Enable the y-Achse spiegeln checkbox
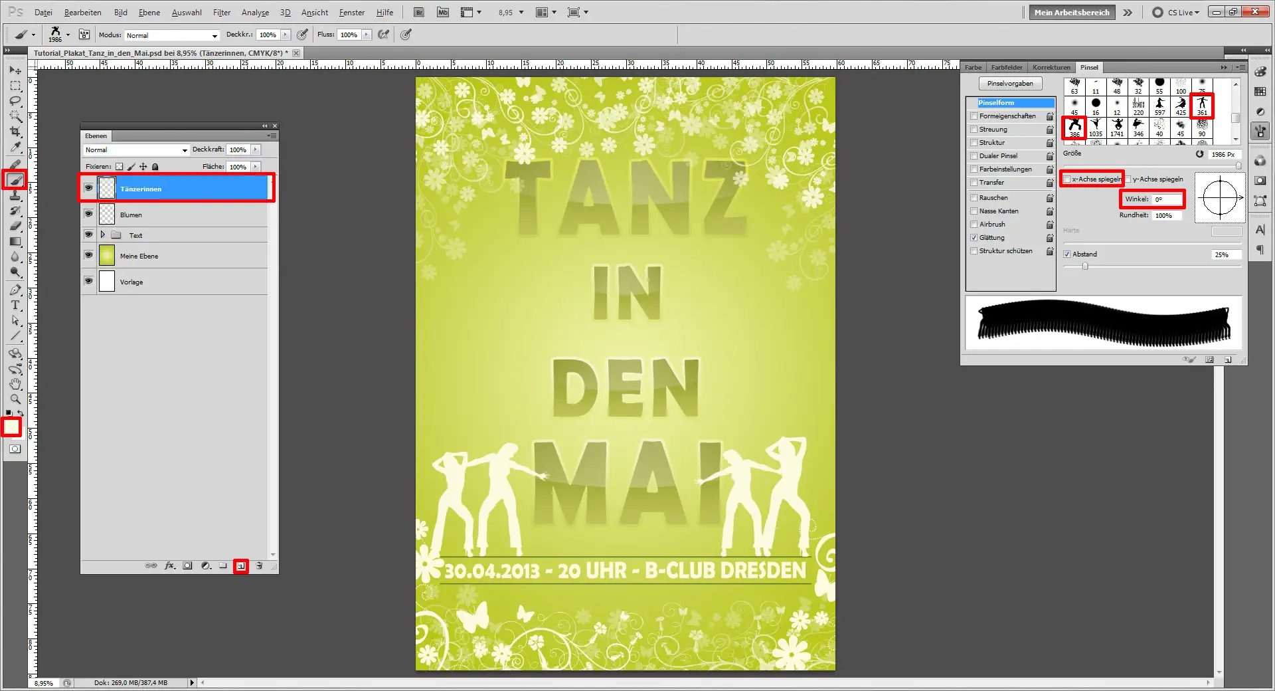Image resolution: width=1275 pixels, height=691 pixels. click(x=1129, y=179)
